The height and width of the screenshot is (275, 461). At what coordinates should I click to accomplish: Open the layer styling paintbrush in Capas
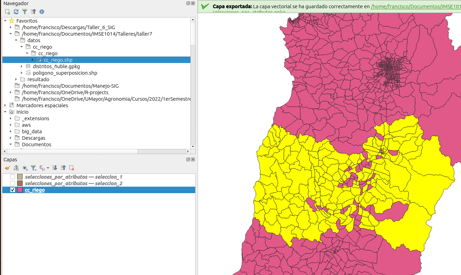8,168
